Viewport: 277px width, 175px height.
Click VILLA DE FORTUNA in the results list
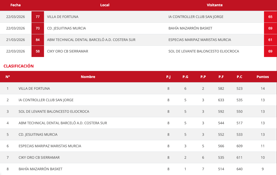(63, 17)
